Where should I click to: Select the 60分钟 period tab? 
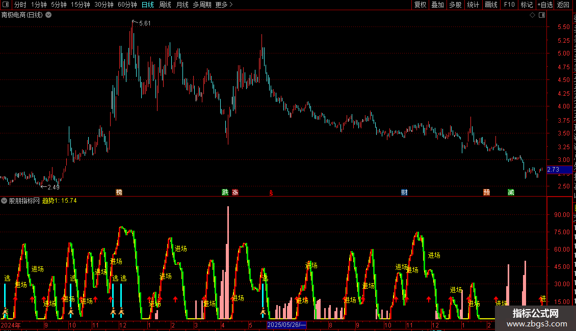[x=127, y=5]
